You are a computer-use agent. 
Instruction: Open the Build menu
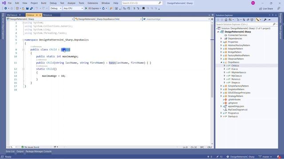pyautogui.click(x=43, y=3)
